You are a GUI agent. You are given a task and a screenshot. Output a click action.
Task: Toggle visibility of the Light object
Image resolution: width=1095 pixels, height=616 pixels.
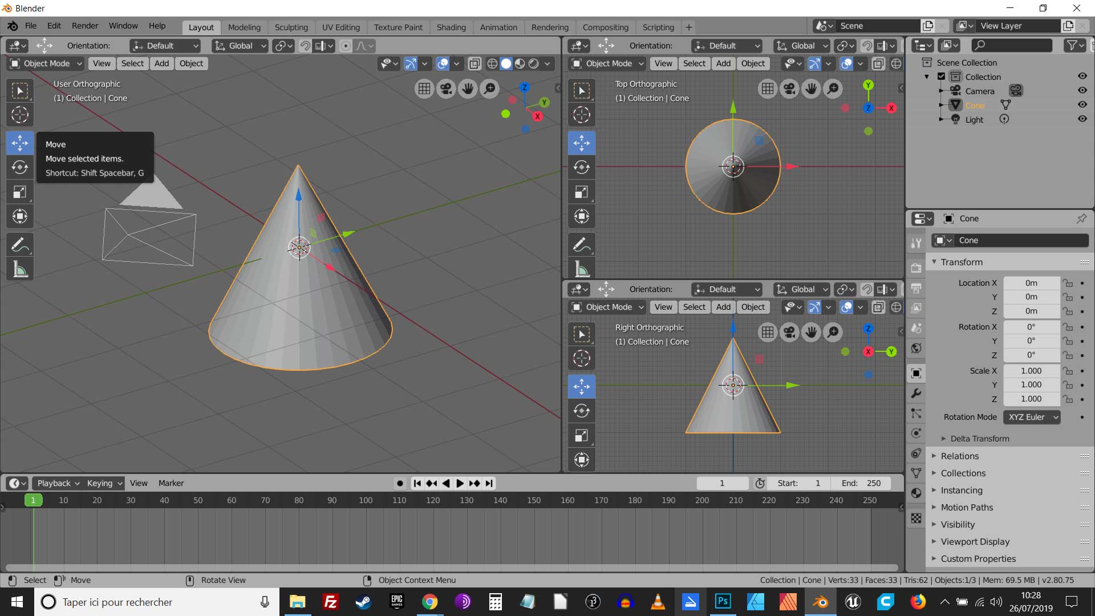coord(1082,119)
